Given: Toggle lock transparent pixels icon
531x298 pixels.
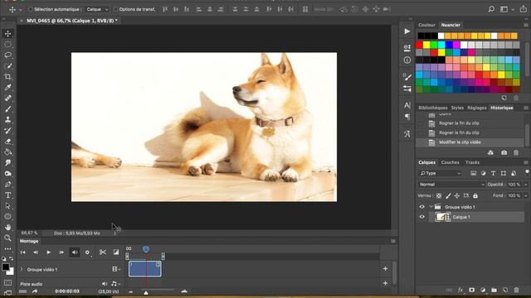Looking at the screenshot, I should click(x=439, y=195).
